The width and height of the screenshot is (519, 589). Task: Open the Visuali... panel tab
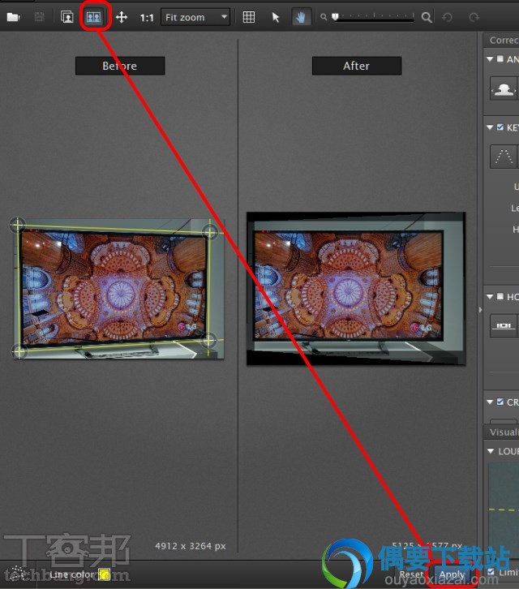click(504, 432)
